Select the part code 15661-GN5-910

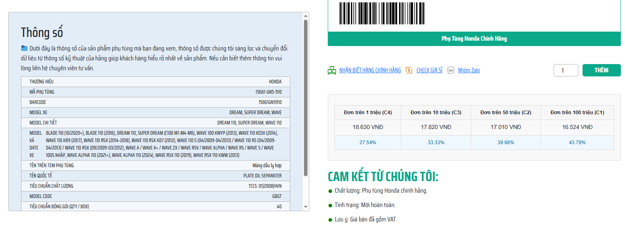tap(268, 92)
